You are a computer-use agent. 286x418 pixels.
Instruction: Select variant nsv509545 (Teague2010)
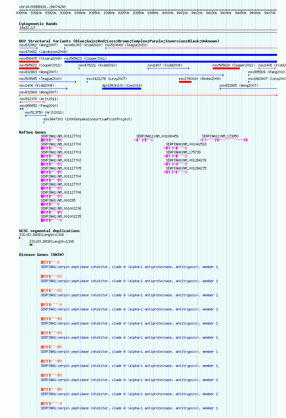click(40, 79)
